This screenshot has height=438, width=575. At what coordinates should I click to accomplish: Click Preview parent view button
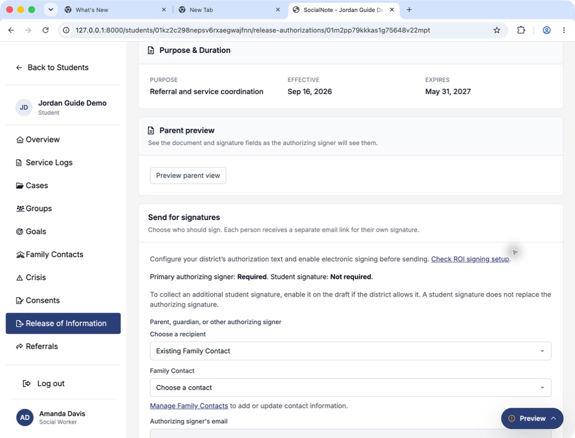(x=188, y=176)
